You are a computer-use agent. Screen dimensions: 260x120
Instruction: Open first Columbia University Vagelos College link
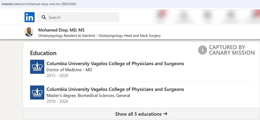115,64
